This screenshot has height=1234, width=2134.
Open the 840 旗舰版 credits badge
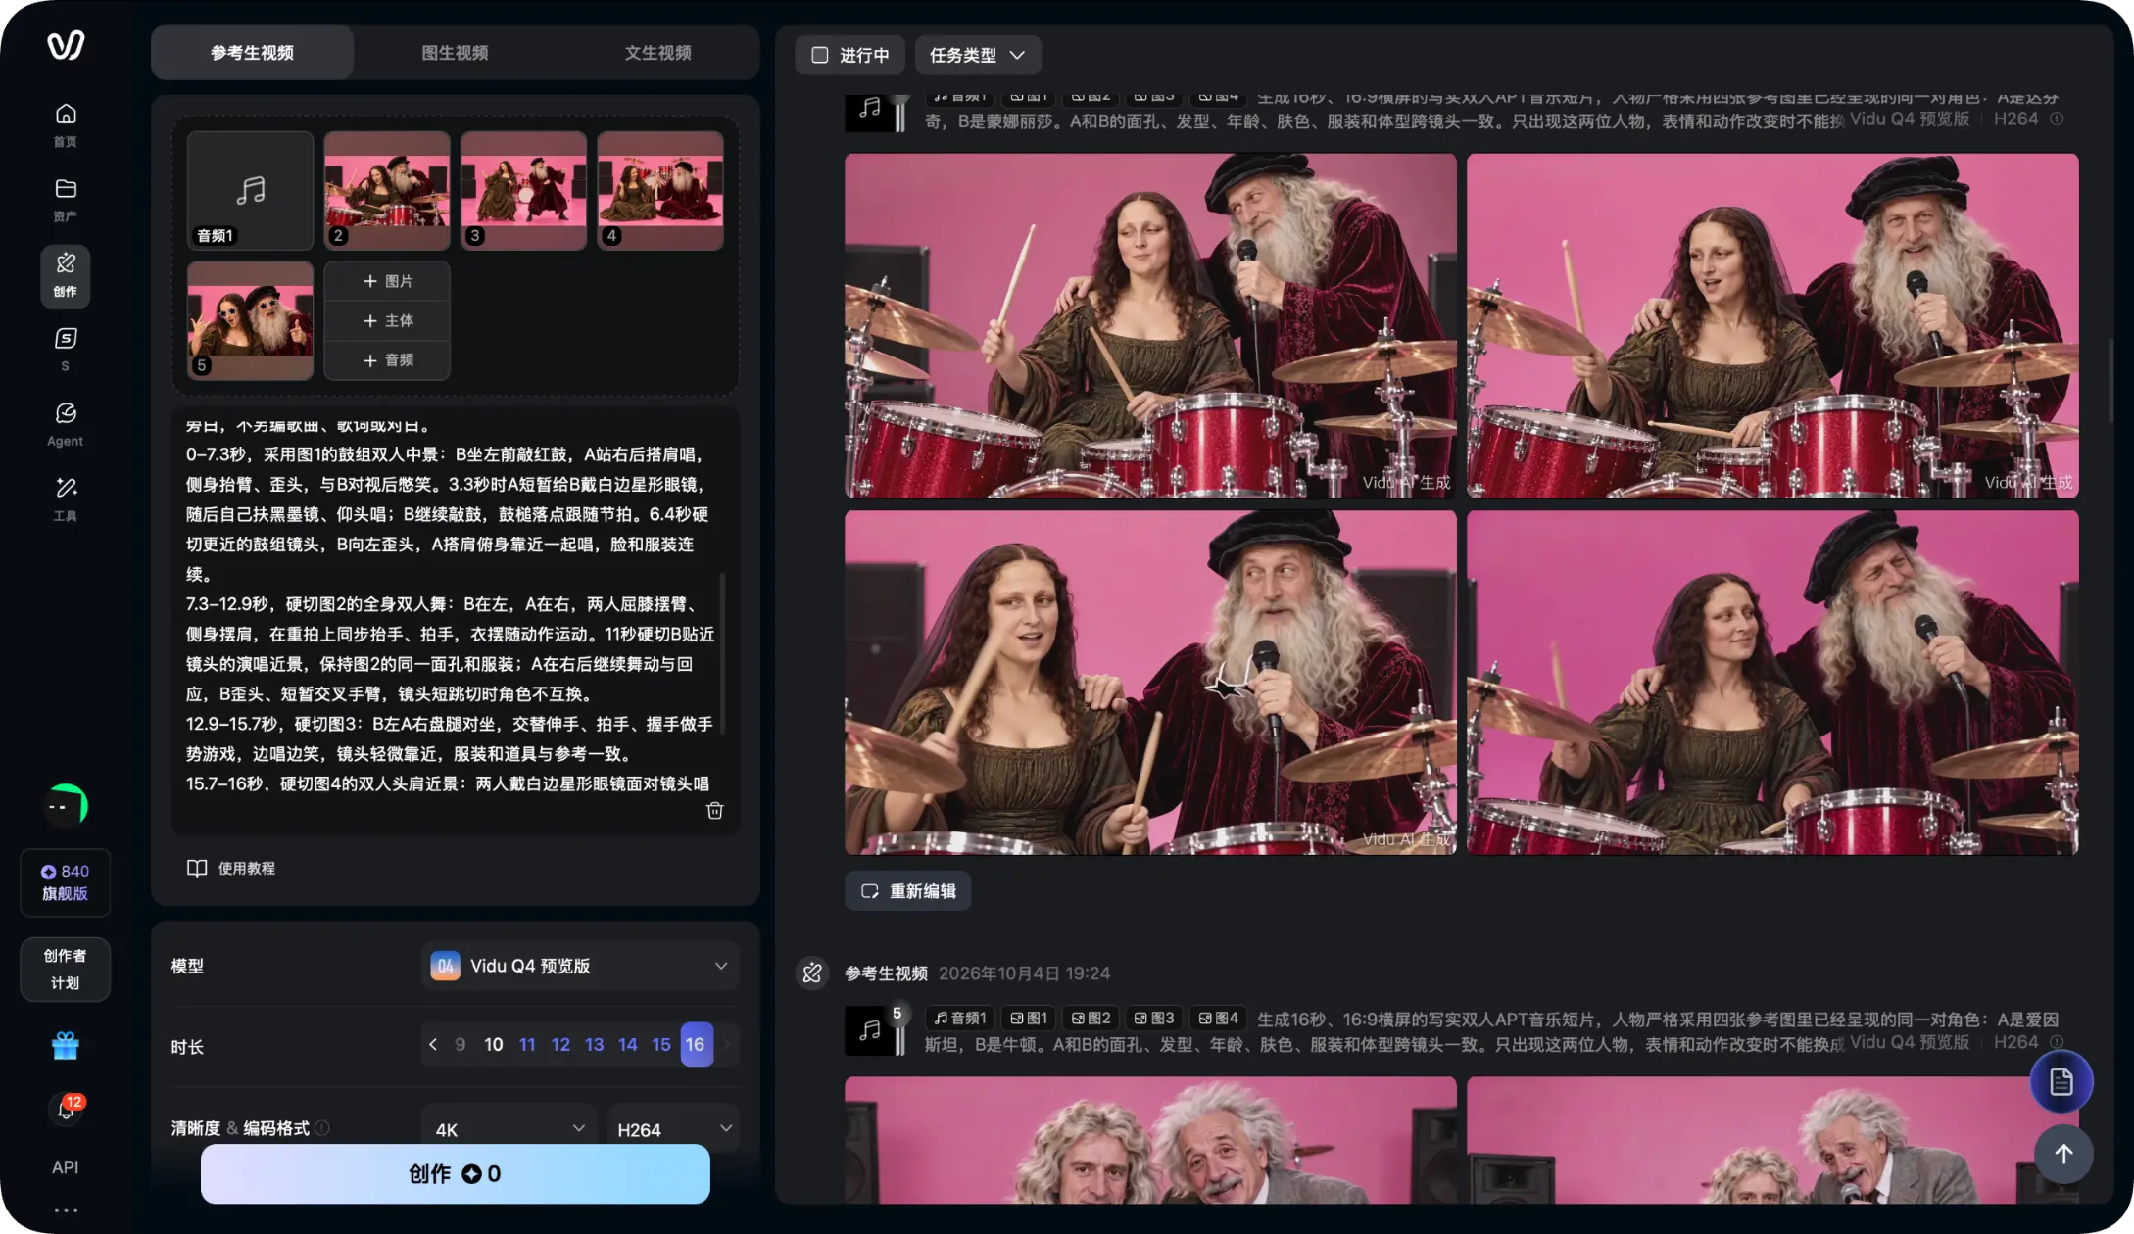click(x=66, y=882)
